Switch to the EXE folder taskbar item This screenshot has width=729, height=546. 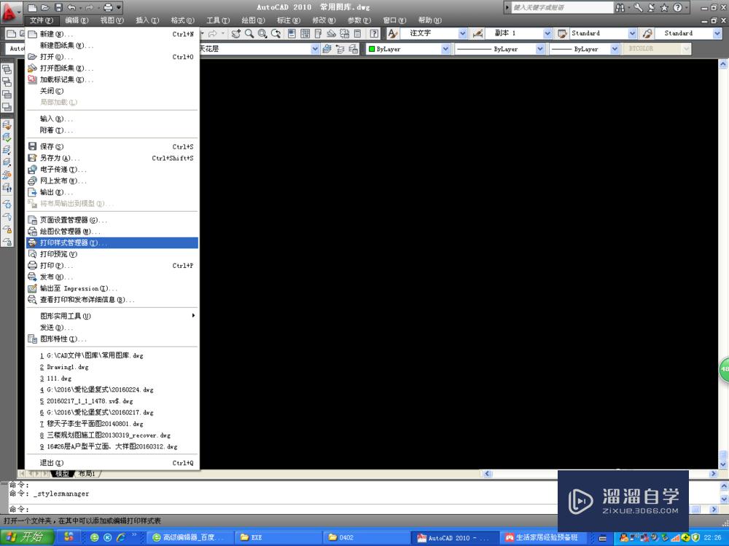[278, 538]
